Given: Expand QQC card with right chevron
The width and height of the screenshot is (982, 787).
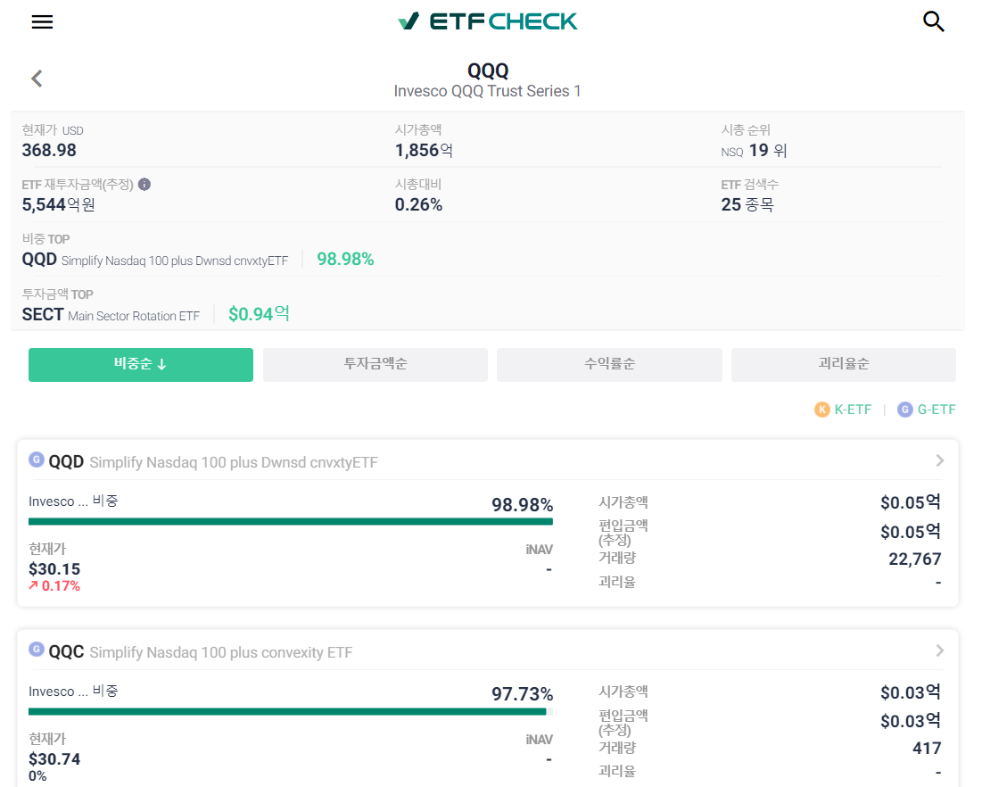Looking at the screenshot, I should pos(939,650).
